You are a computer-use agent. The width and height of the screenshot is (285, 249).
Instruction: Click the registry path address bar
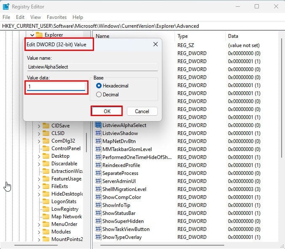[x=142, y=26]
